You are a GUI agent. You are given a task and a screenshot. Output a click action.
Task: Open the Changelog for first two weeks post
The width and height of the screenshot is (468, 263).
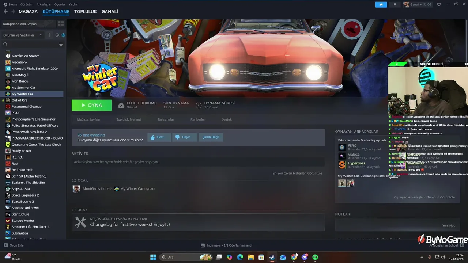click(x=130, y=225)
